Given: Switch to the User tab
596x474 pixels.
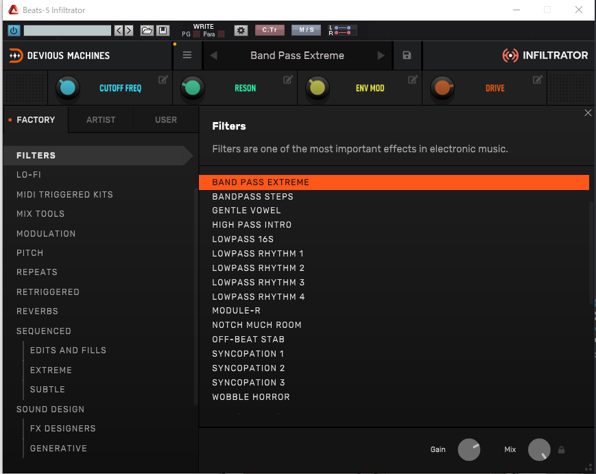Looking at the screenshot, I should pyautogui.click(x=166, y=120).
